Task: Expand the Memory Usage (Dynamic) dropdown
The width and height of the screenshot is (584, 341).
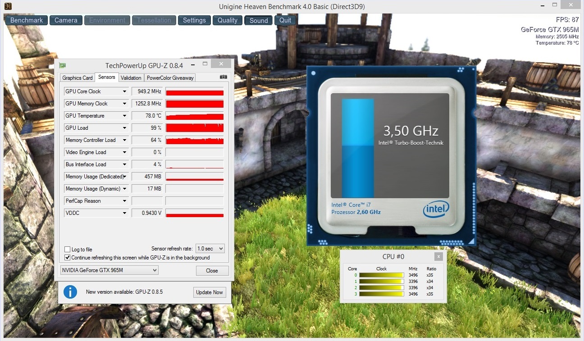Action: 125,189
